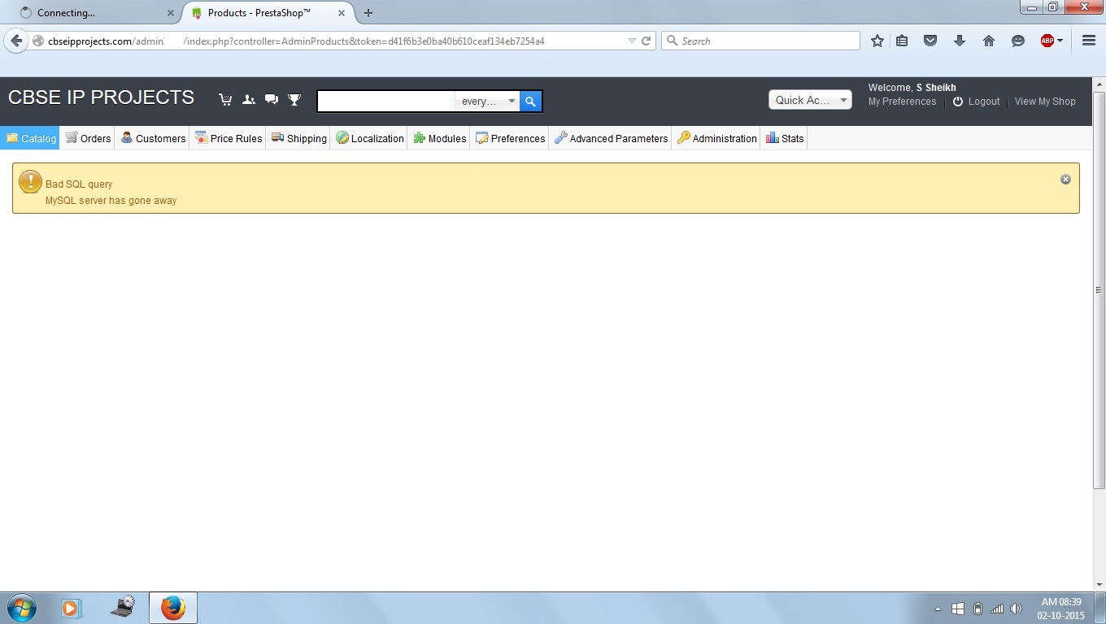The height and width of the screenshot is (624, 1106).
Task: Go back using the browser back arrow
Action: click(x=16, y=41)
